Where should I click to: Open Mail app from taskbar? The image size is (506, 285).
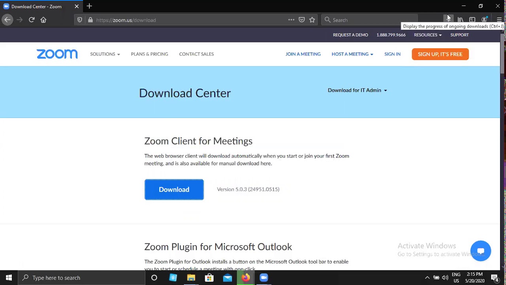[x=227, y=278]
